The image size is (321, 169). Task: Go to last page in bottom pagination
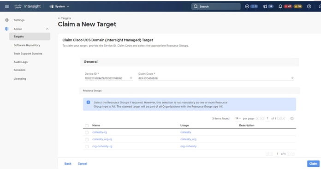click(x=293, y=154)
